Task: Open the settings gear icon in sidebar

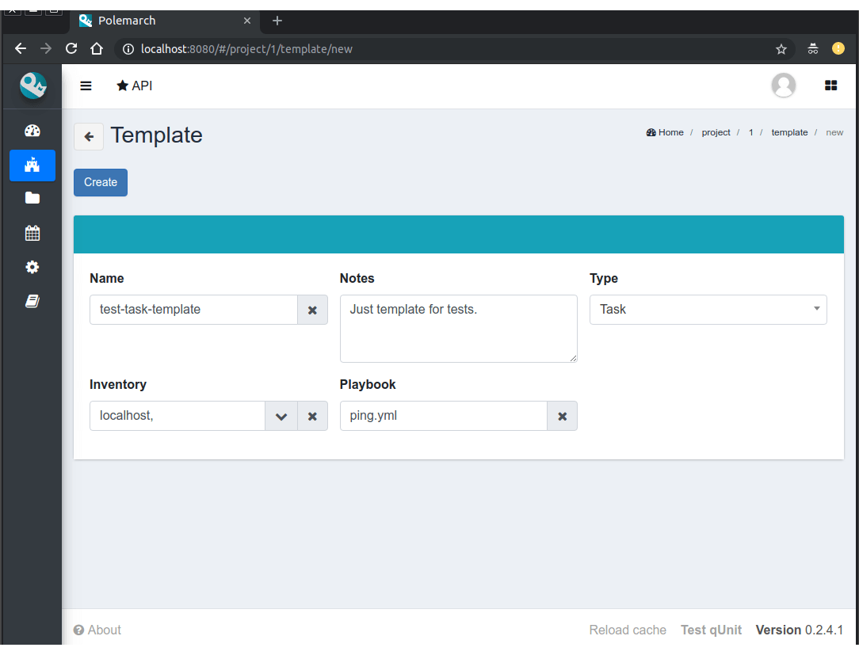Action: (x=32, y=267)
